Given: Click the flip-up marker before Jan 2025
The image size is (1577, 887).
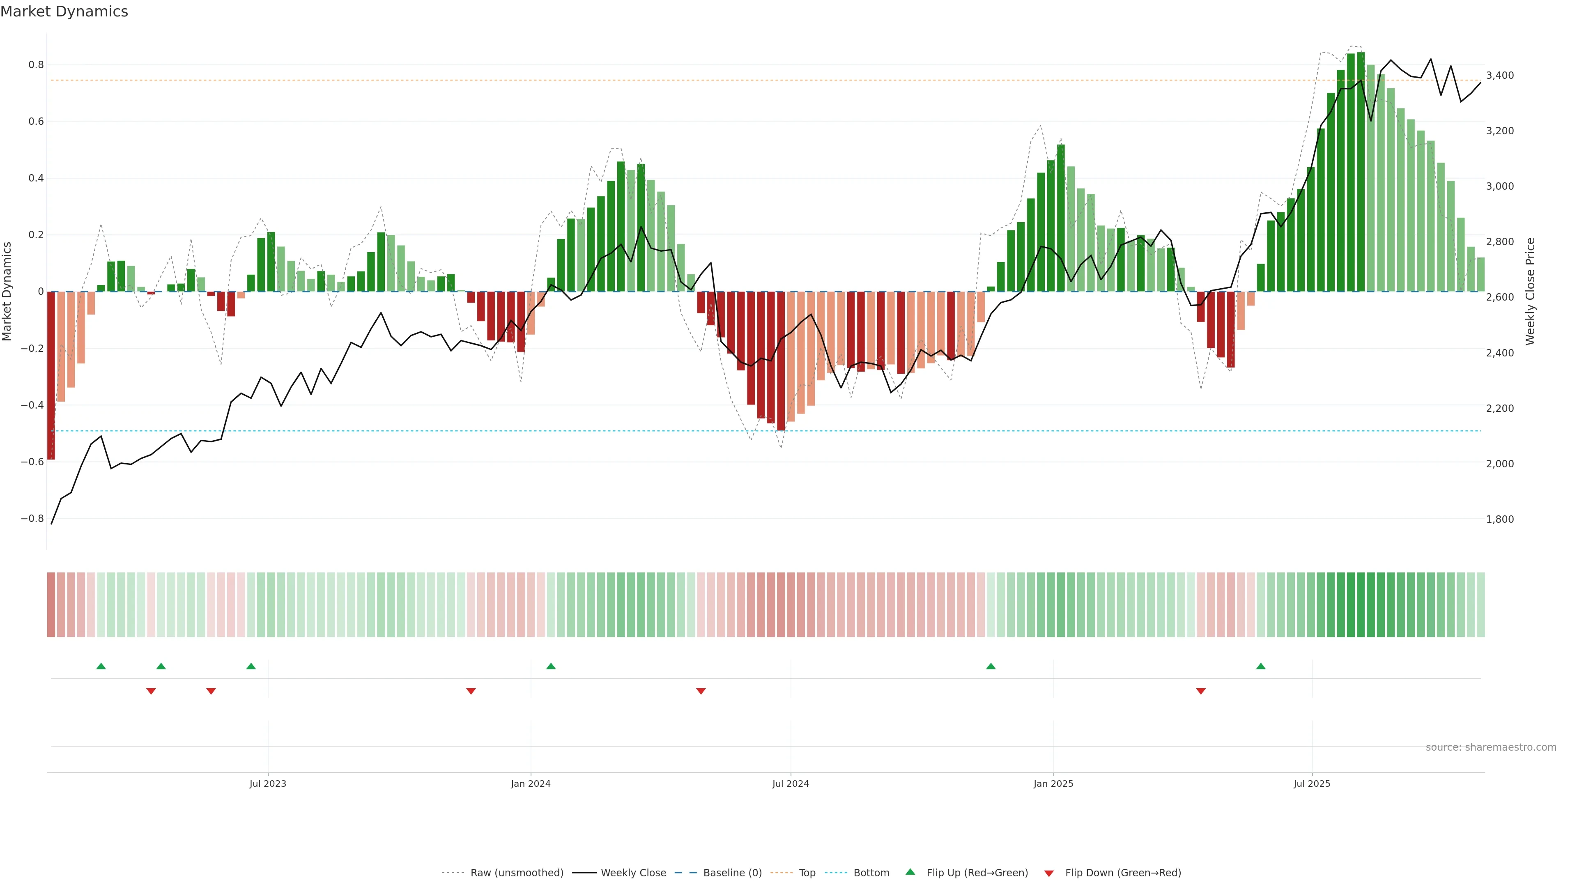Looking at the screenshot, I should 991,666.
